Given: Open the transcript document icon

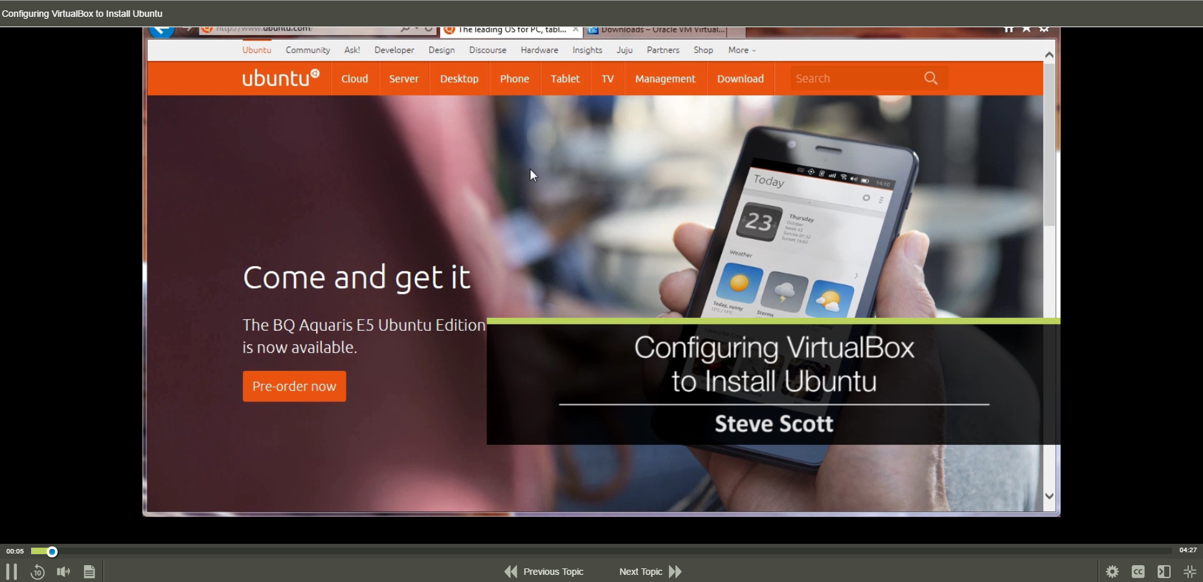Looking at the screenshot, I should 89,572.
